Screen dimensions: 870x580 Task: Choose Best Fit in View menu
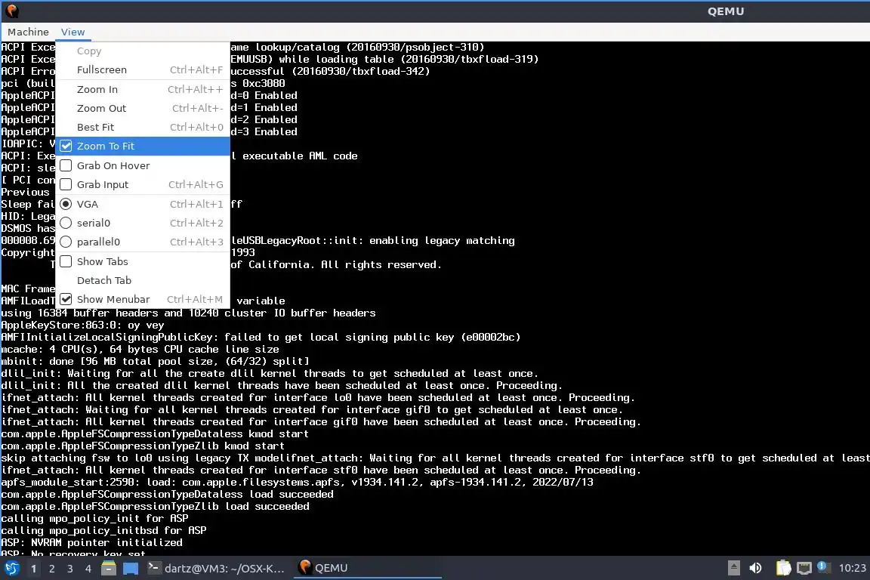pos(143,127)
